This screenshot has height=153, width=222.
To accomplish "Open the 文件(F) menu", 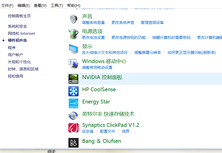I will (x=7, y=6).
